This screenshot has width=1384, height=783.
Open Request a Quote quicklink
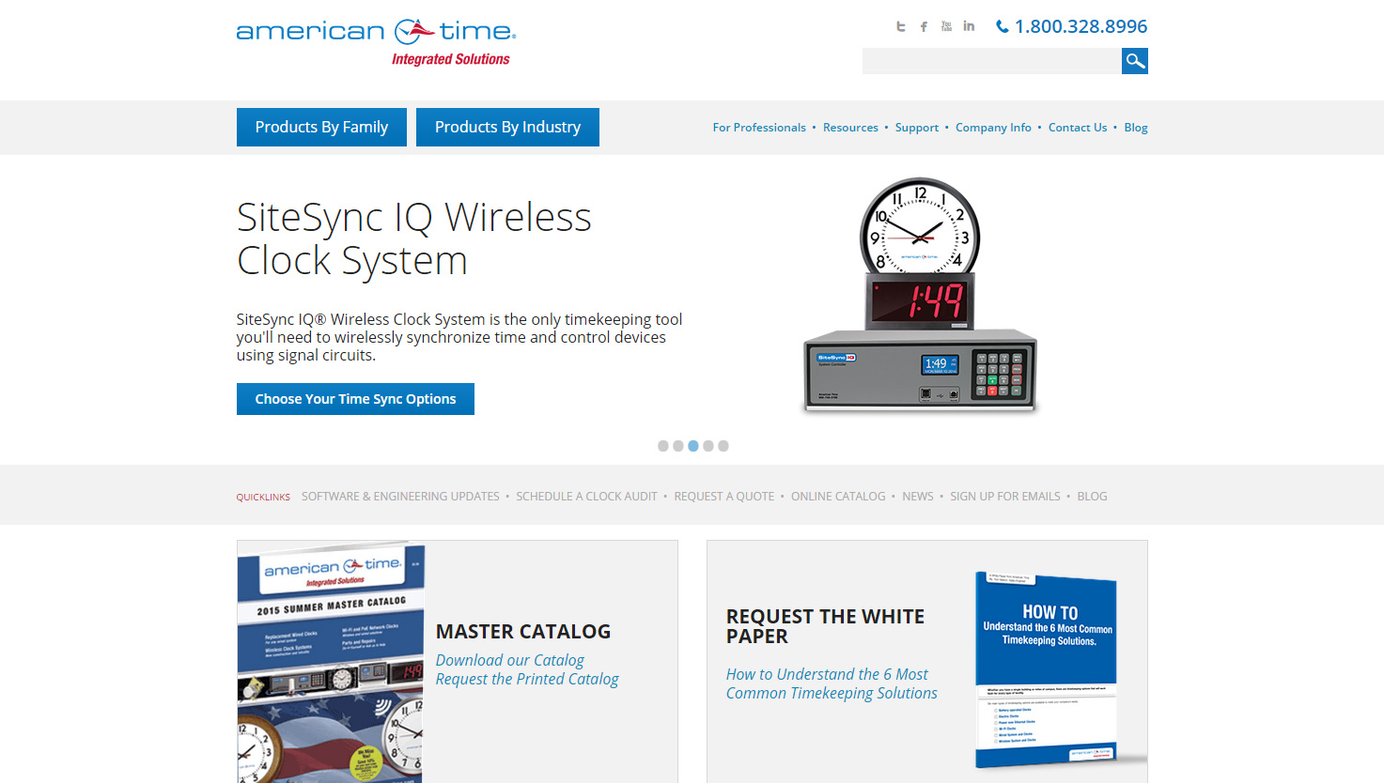724,497
